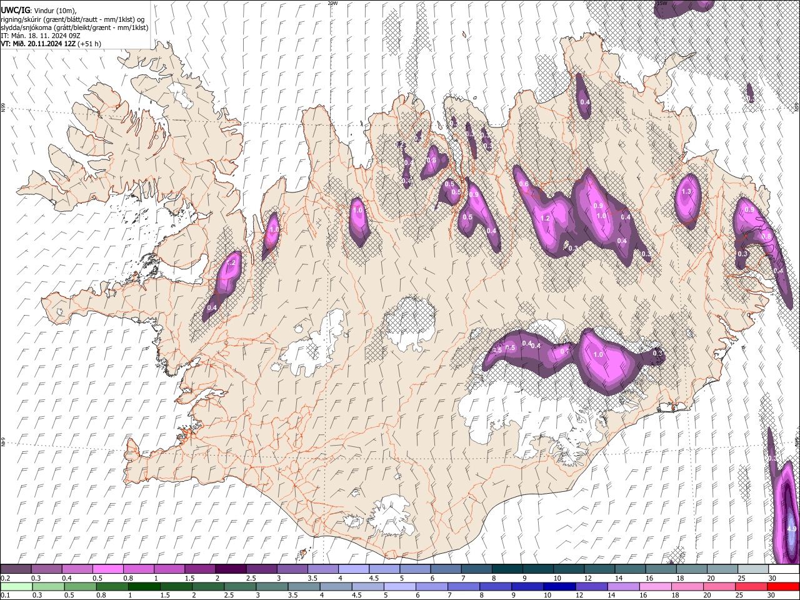Viewport: 800px width, 600px height.
Task: Click the 4.5 swatch in the top legend row
Action: (x=384, y=569)
